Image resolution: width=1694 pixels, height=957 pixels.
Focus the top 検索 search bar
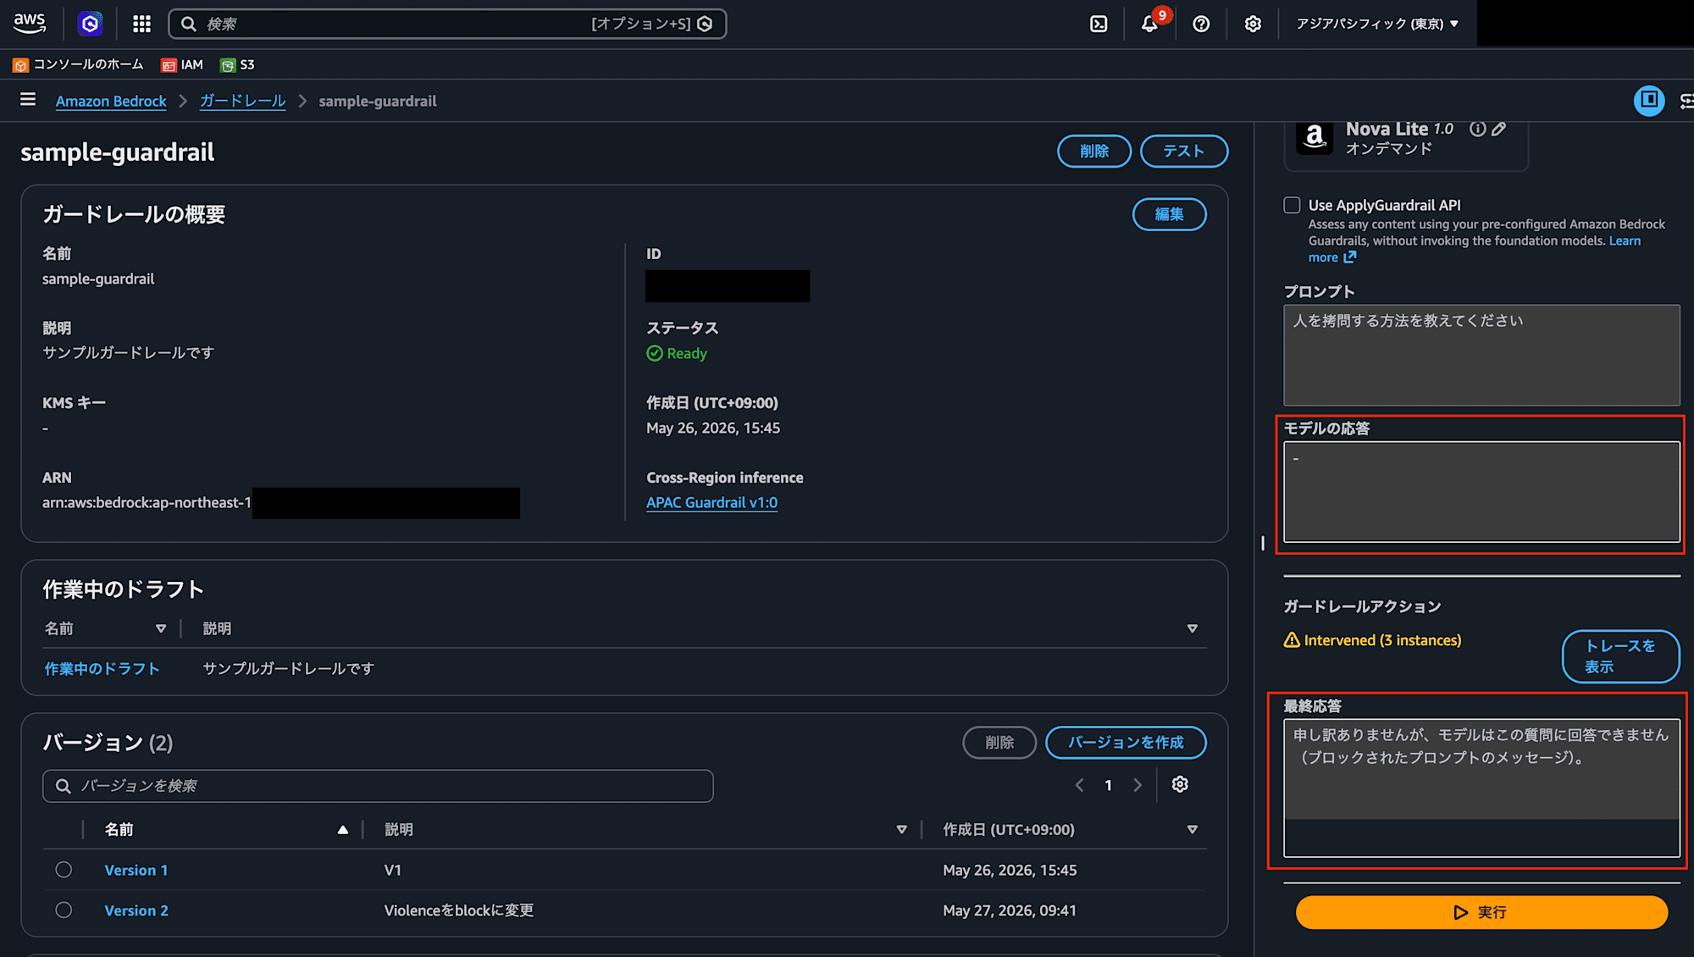coord(447,24)
